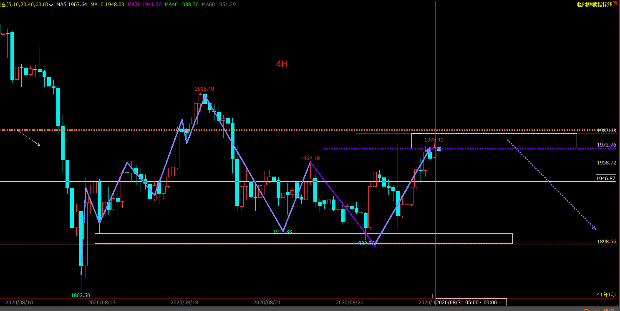Image resolution: width=620 pixels, height=311 pixels.
Task: Click the 2020/08/26 date axis label
Action: pyautogui.click(x=350, y=302)
